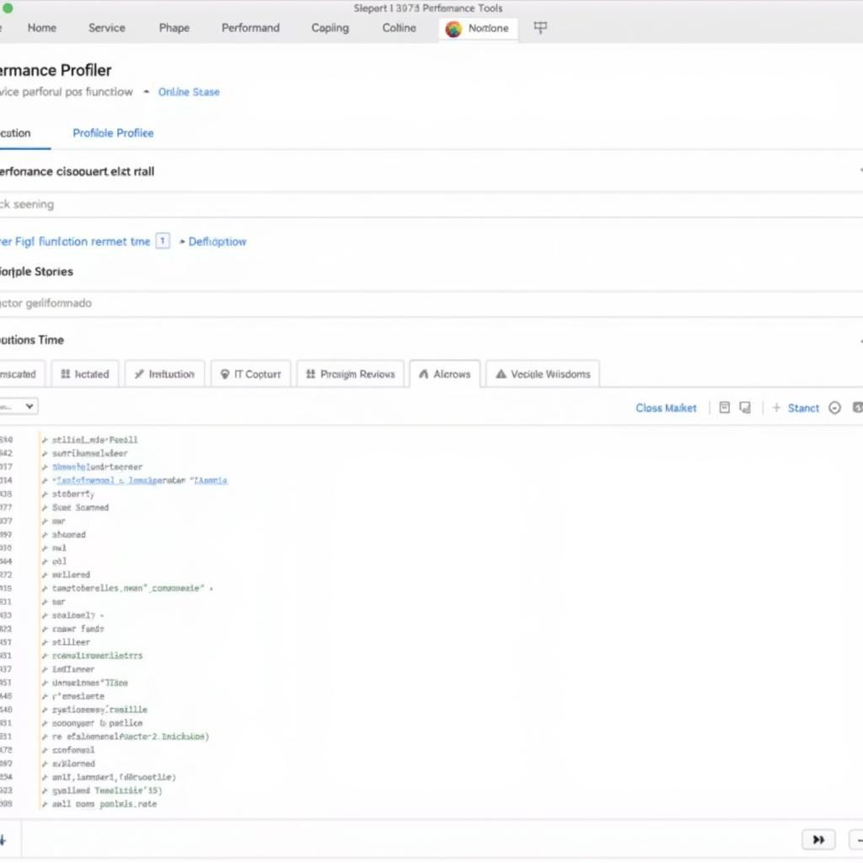Click the 'anif,lanmderi,(dacuoetlie)' row text
The width and height of the screenshot is (863, 863).
point(114,777)
